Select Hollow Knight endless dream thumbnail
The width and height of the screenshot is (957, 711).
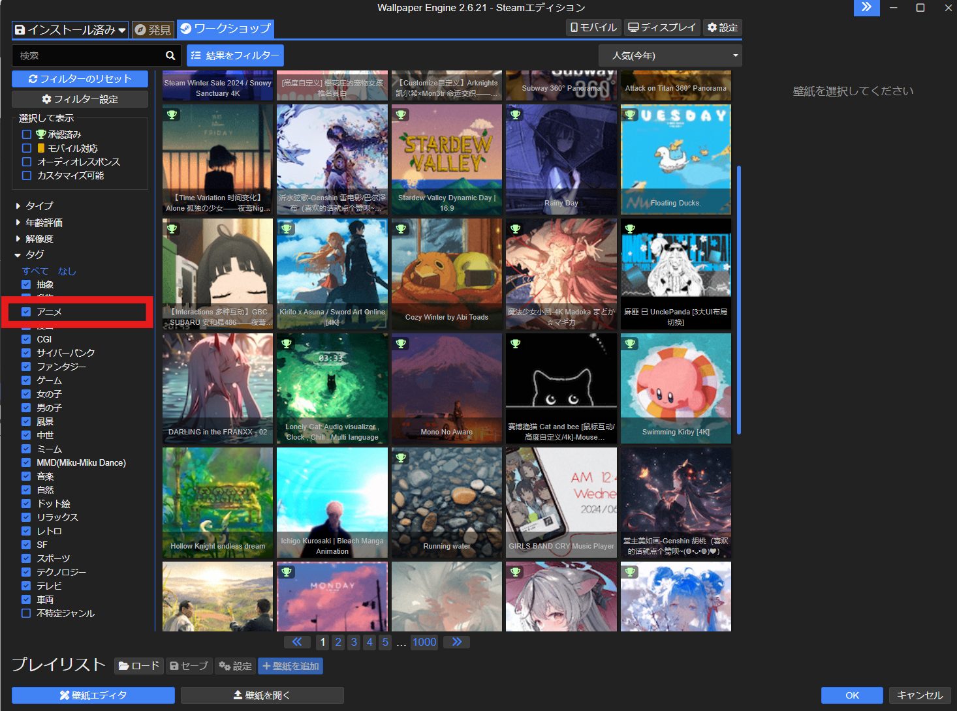click(217, 503)
